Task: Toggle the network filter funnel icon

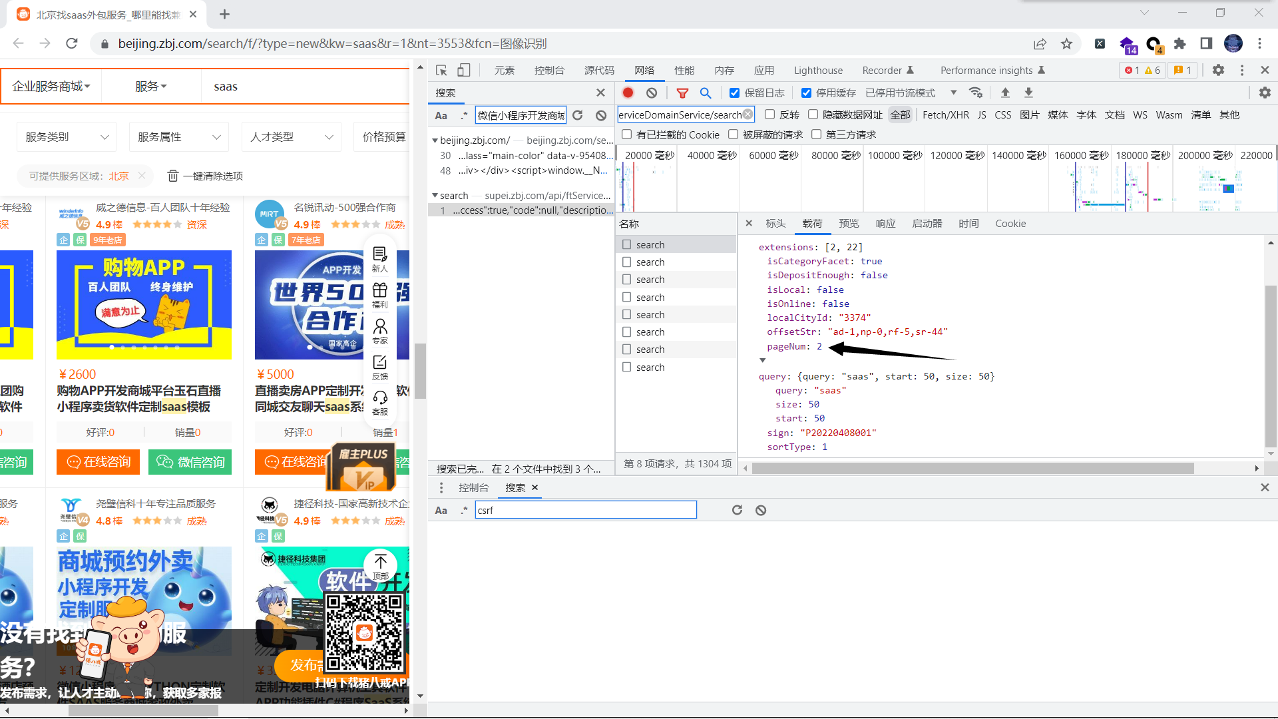Action: [x=682, y=93]
